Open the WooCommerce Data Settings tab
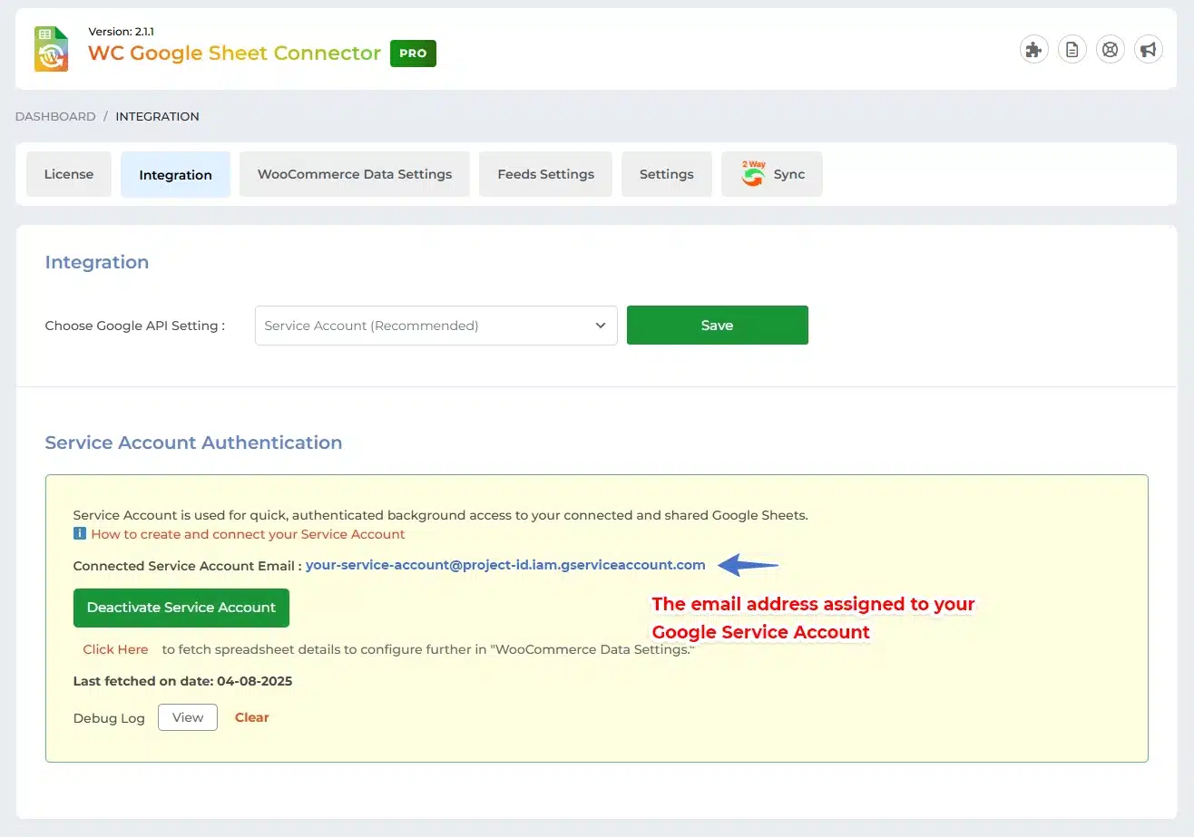The height and width of the screenshot is (837, 1194). click(x=354, y=174)
